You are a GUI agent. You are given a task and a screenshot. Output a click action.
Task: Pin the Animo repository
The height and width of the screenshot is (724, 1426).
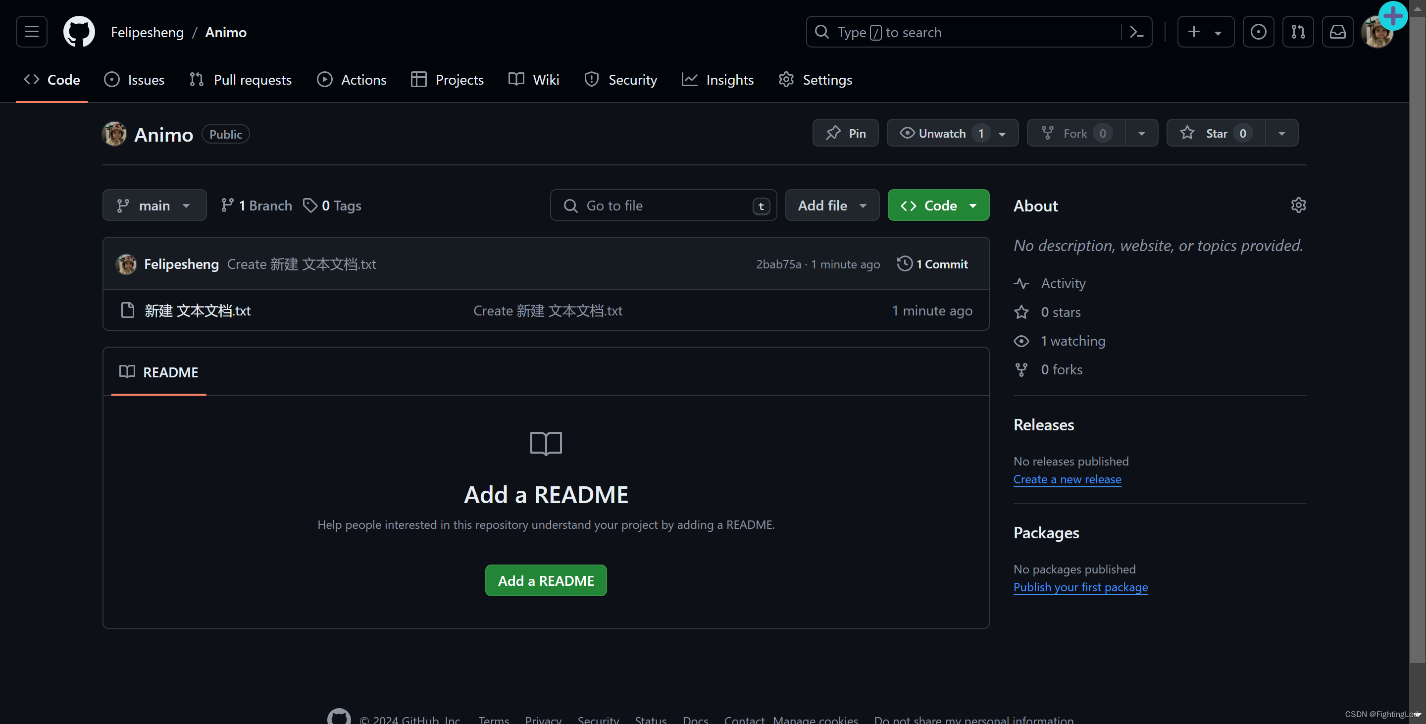tap(845, 133)
